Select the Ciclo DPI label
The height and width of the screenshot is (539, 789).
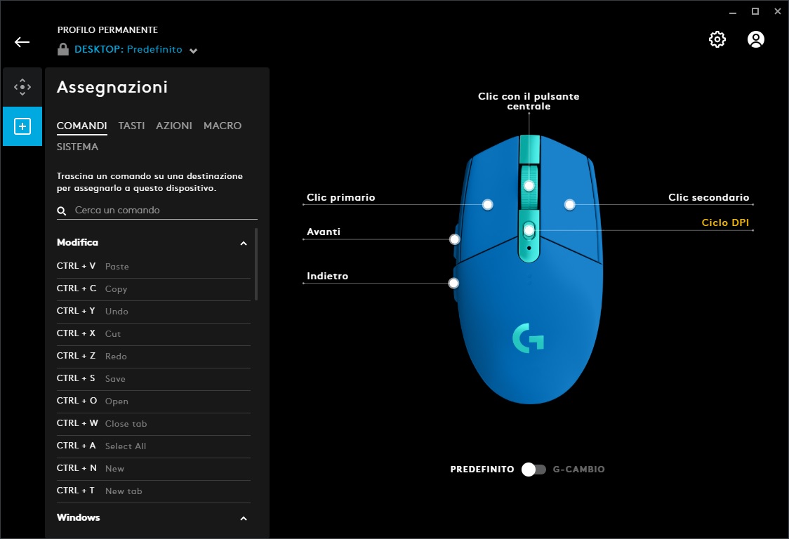click(725, 222)
